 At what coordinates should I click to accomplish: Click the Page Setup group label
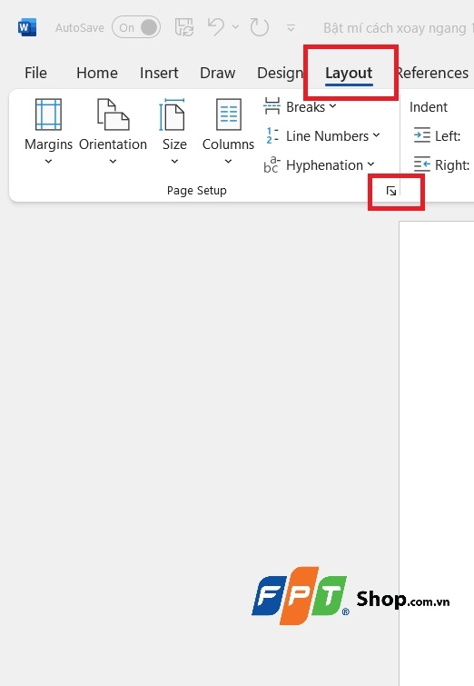(x=197, y=191)
